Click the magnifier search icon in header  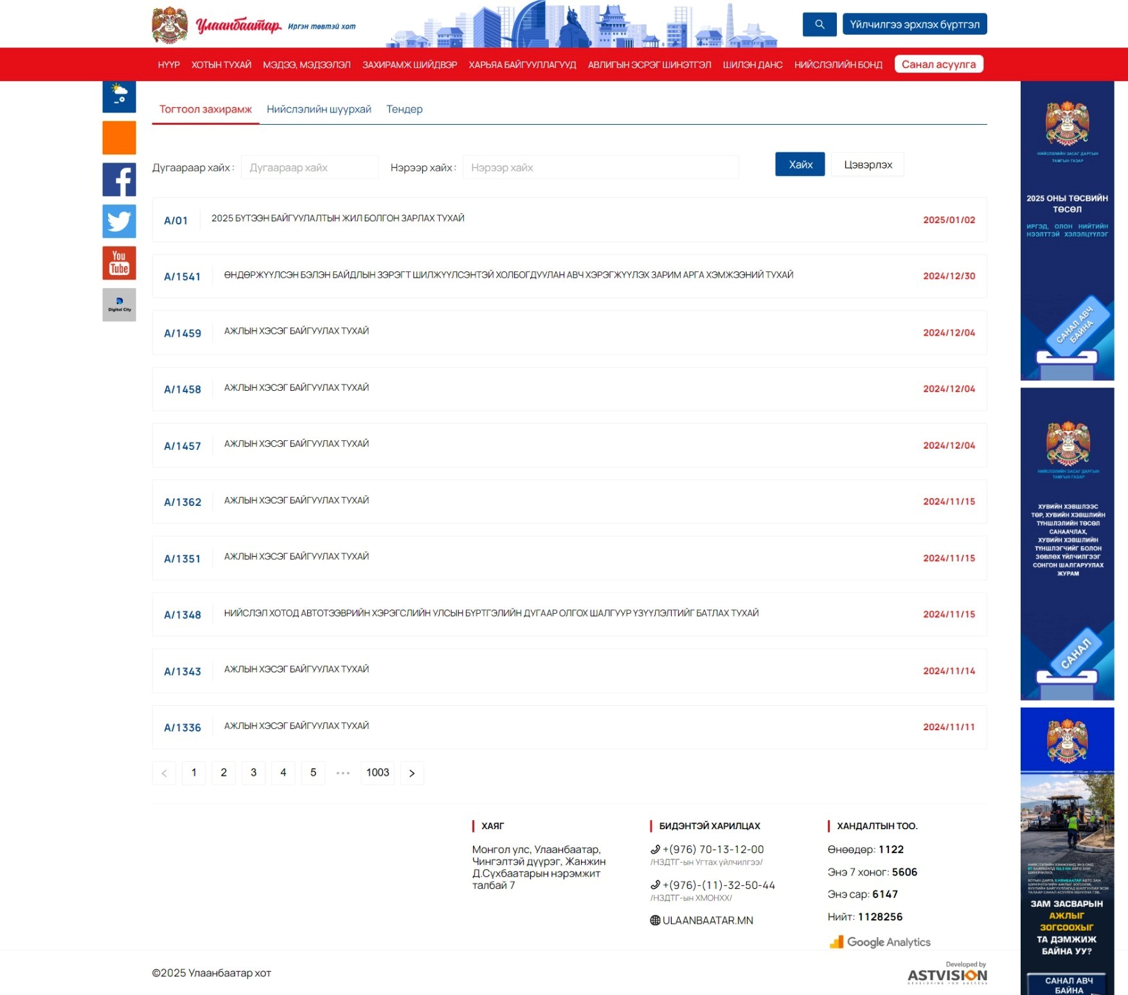pos(819,24)
